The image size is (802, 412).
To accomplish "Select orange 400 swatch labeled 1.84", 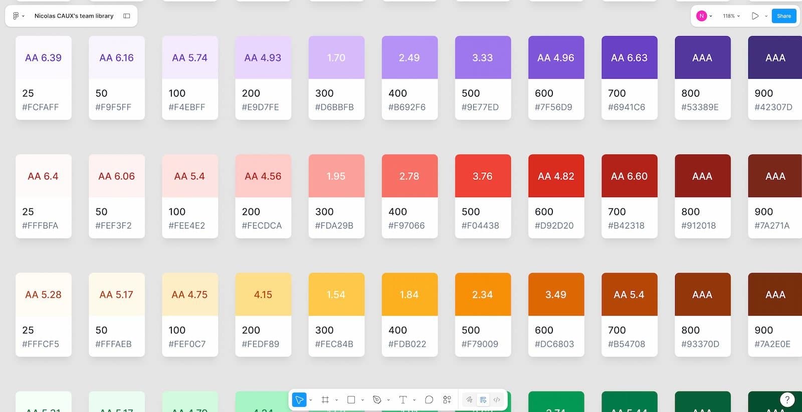I will 410,294.
